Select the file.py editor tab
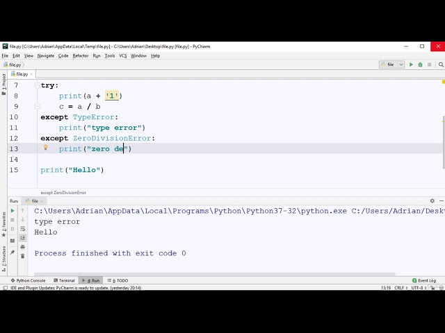This screenshot has width=445, height=333. click(22, 74)
